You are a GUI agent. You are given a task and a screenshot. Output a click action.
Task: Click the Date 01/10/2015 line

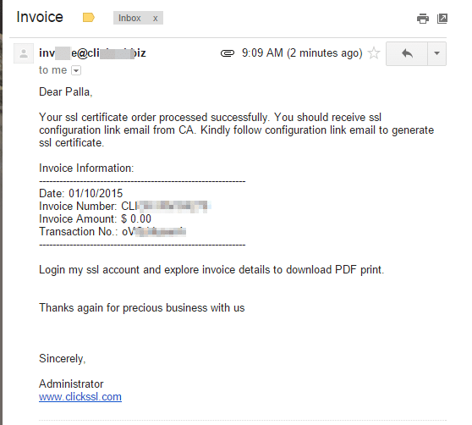(x=81, y=193)
